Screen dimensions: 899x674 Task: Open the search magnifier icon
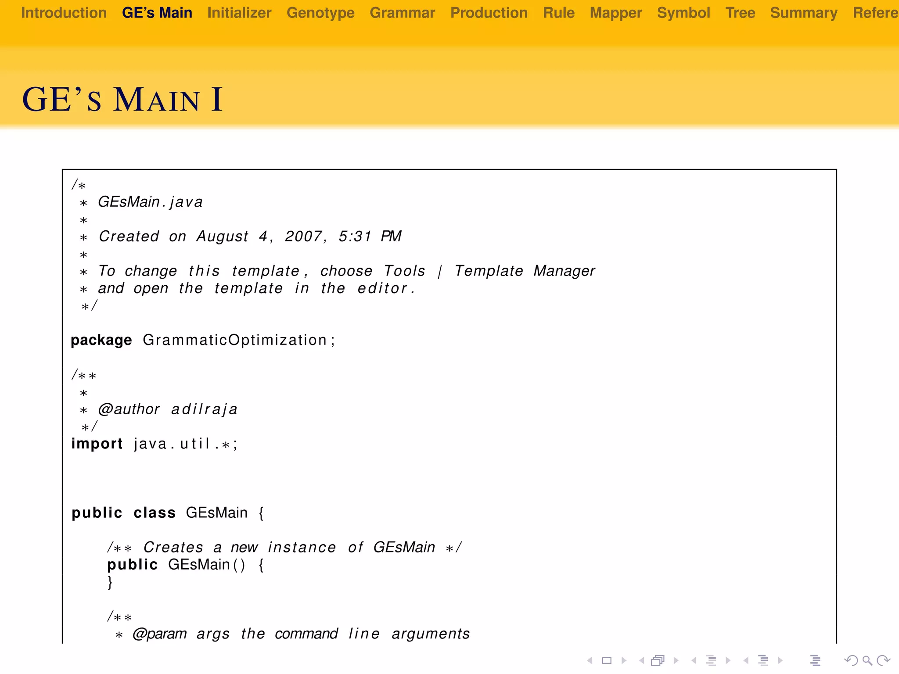click(867, 660)
